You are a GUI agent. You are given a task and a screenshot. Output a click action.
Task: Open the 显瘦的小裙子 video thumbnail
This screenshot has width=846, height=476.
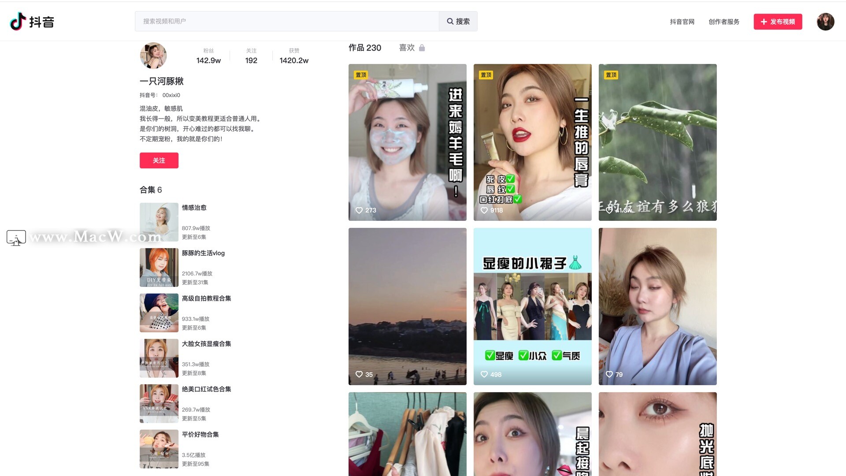pos(532,306)
